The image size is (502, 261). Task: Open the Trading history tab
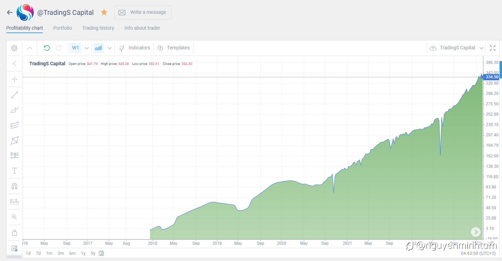[x=98, y=28]
